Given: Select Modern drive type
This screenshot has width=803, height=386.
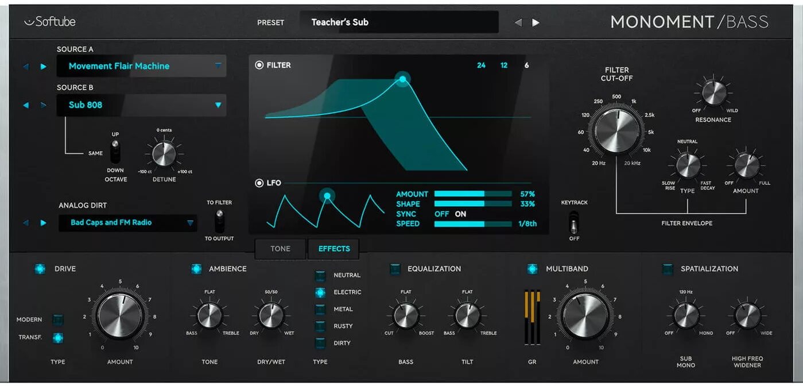Looking at the screenshot, I should point(58,319).
